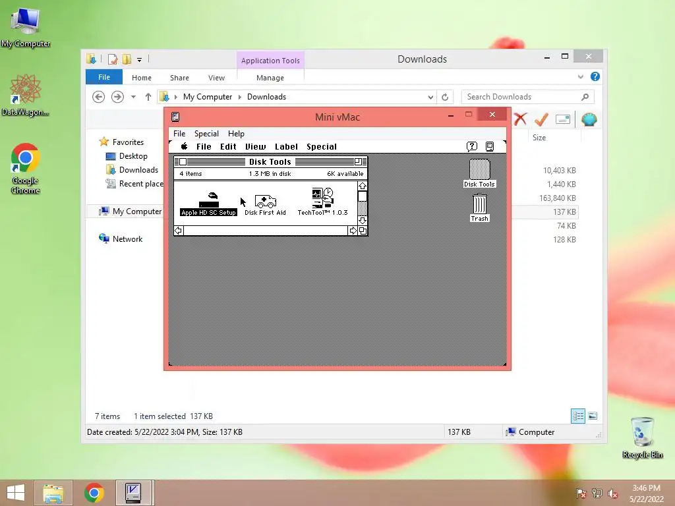Image resolution: width=675 pixels, height=506 pixels.
Task: Open Mini vMac File menu
Action: point(179,133)
